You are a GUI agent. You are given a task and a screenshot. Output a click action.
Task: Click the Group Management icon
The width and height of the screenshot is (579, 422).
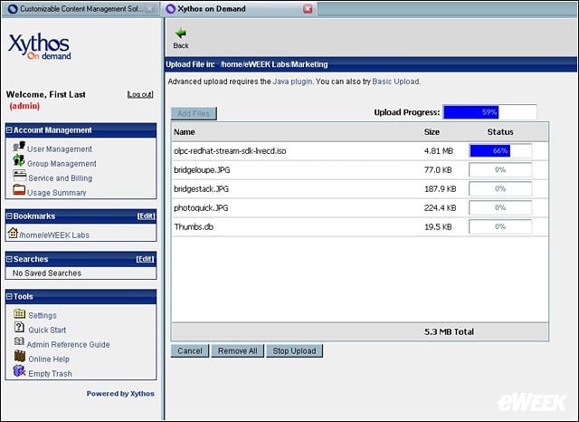19,160
